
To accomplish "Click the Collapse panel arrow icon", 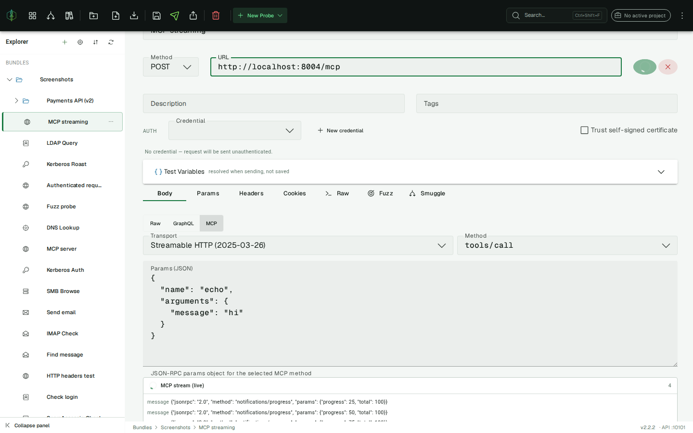I will pos(7,425).
